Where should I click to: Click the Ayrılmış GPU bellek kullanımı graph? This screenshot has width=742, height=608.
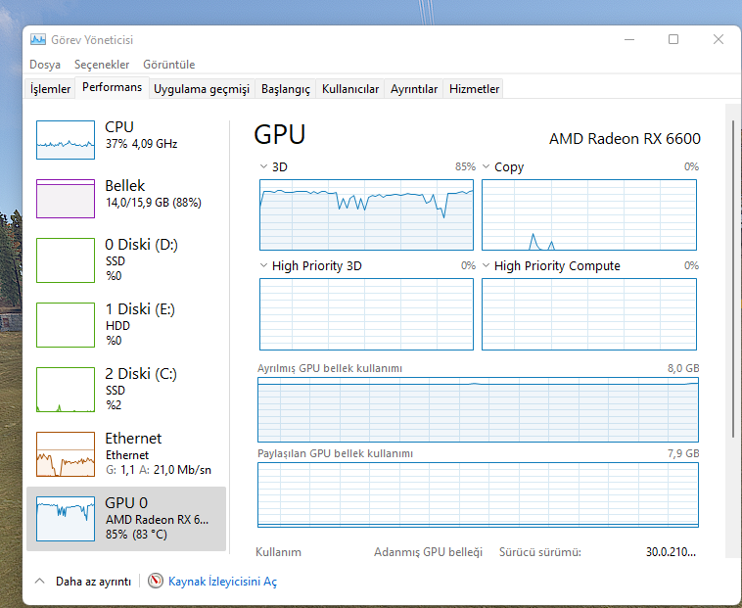click(x=478, y=410)
